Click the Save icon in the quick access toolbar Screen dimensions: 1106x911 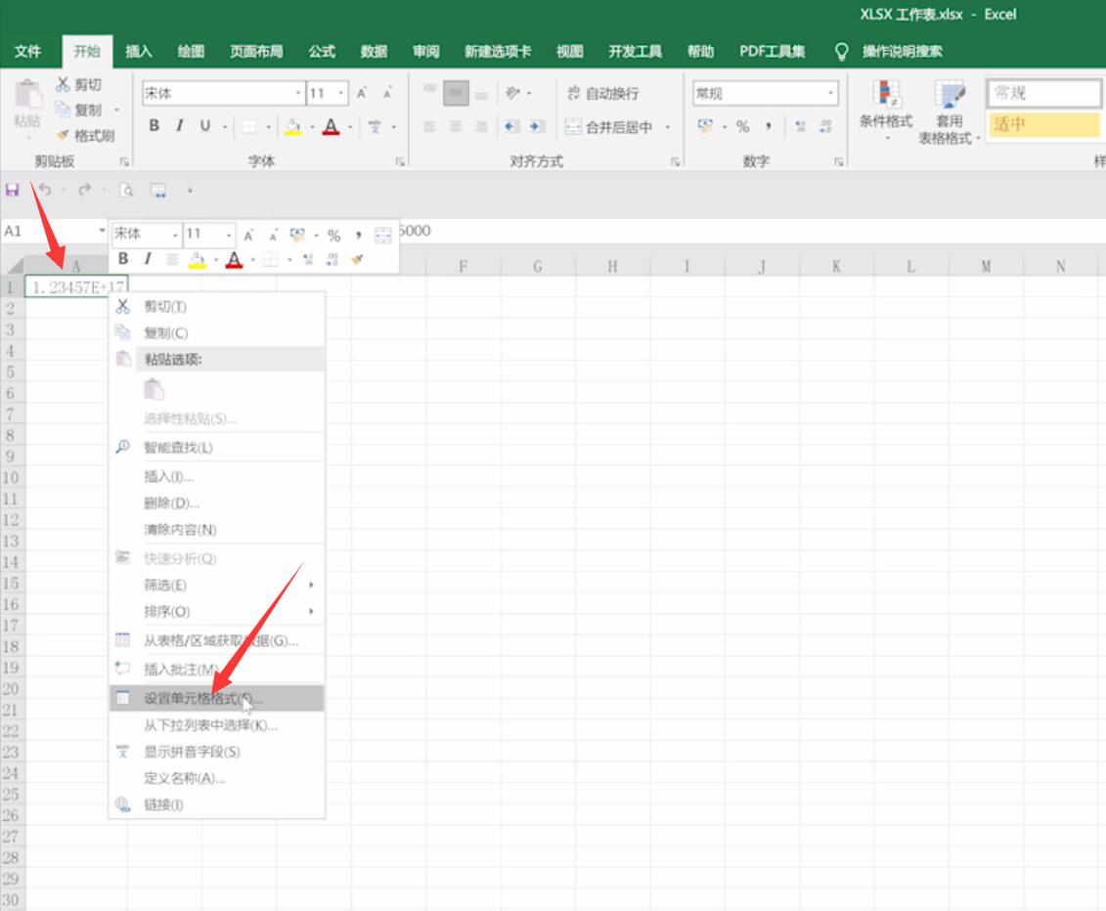12,190
